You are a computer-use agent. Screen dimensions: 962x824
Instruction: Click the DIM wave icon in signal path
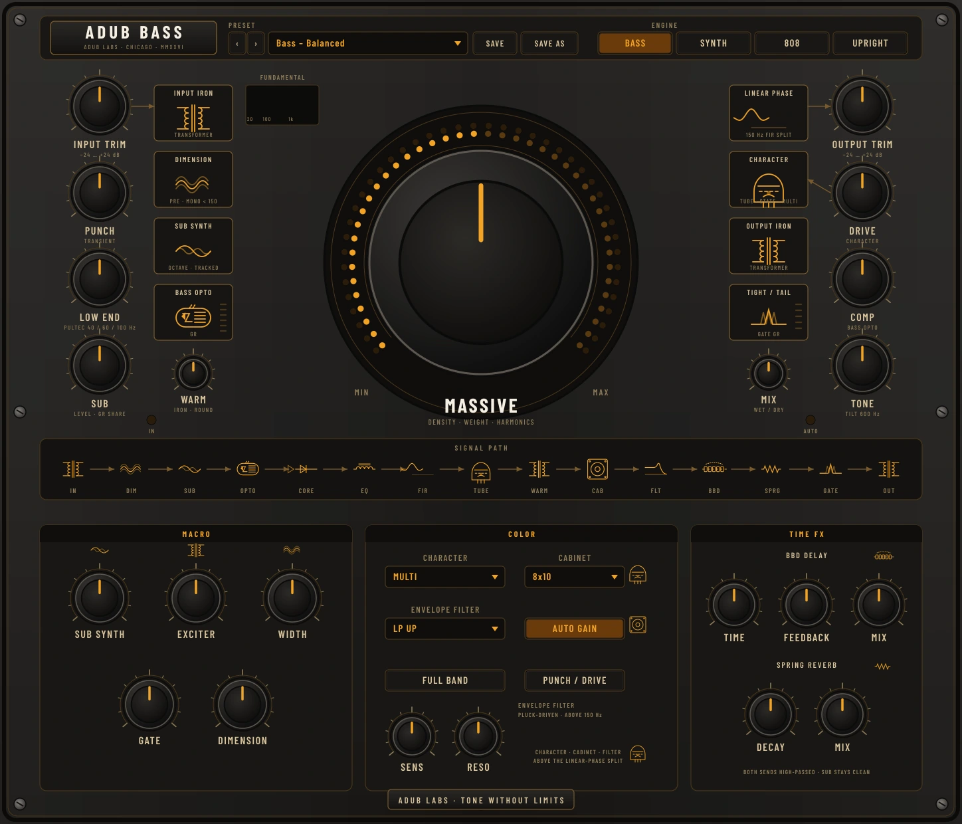pyautogui.click(x=131, y=469)
